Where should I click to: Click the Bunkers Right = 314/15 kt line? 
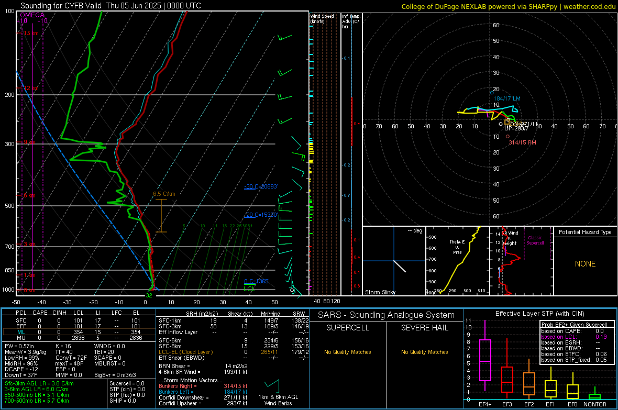coord(203,386)
